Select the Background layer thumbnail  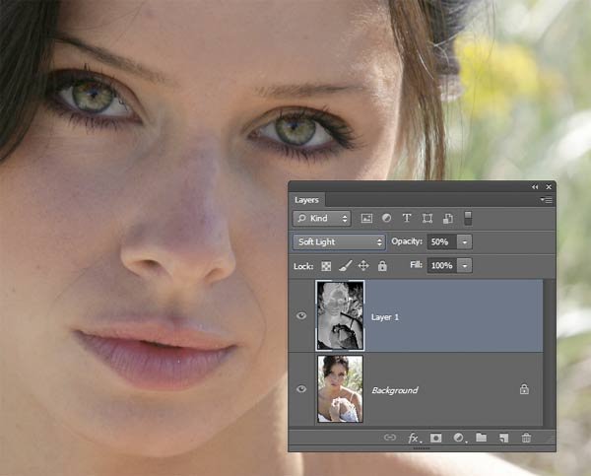click(x=340, y=389)
